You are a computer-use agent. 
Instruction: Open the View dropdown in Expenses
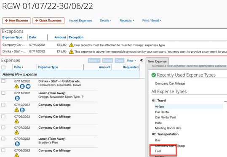tap(131, 61)
